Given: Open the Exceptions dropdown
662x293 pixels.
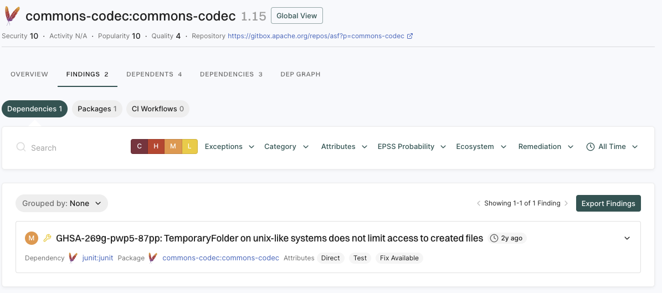Looking at the screenshot, I should click(x=229, y=147).
